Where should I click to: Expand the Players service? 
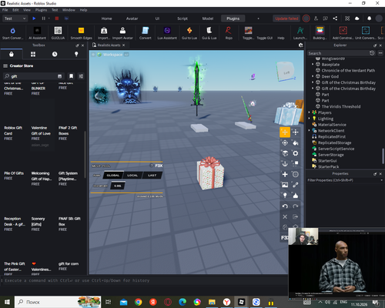tap(309, 112)
